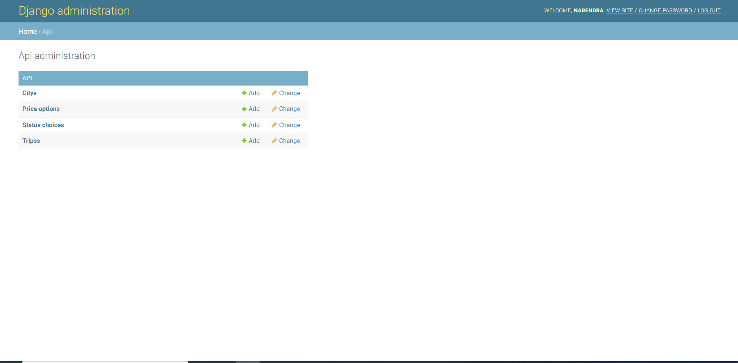Click the green plus icon to add a City
This screenshot has height=363, width=738.
[244, 93]
